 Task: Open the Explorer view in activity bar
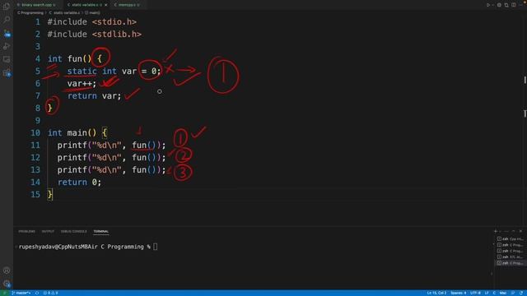7,7
